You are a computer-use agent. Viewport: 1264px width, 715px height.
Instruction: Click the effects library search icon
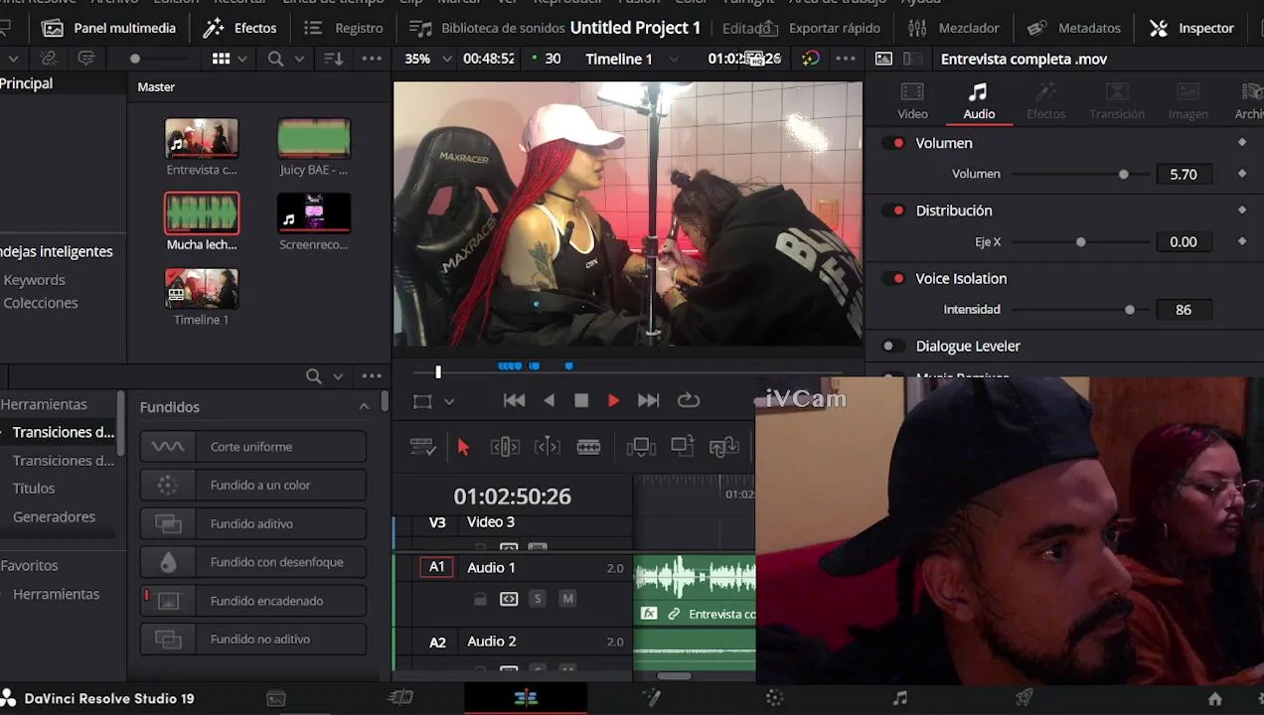pos(313,376)
